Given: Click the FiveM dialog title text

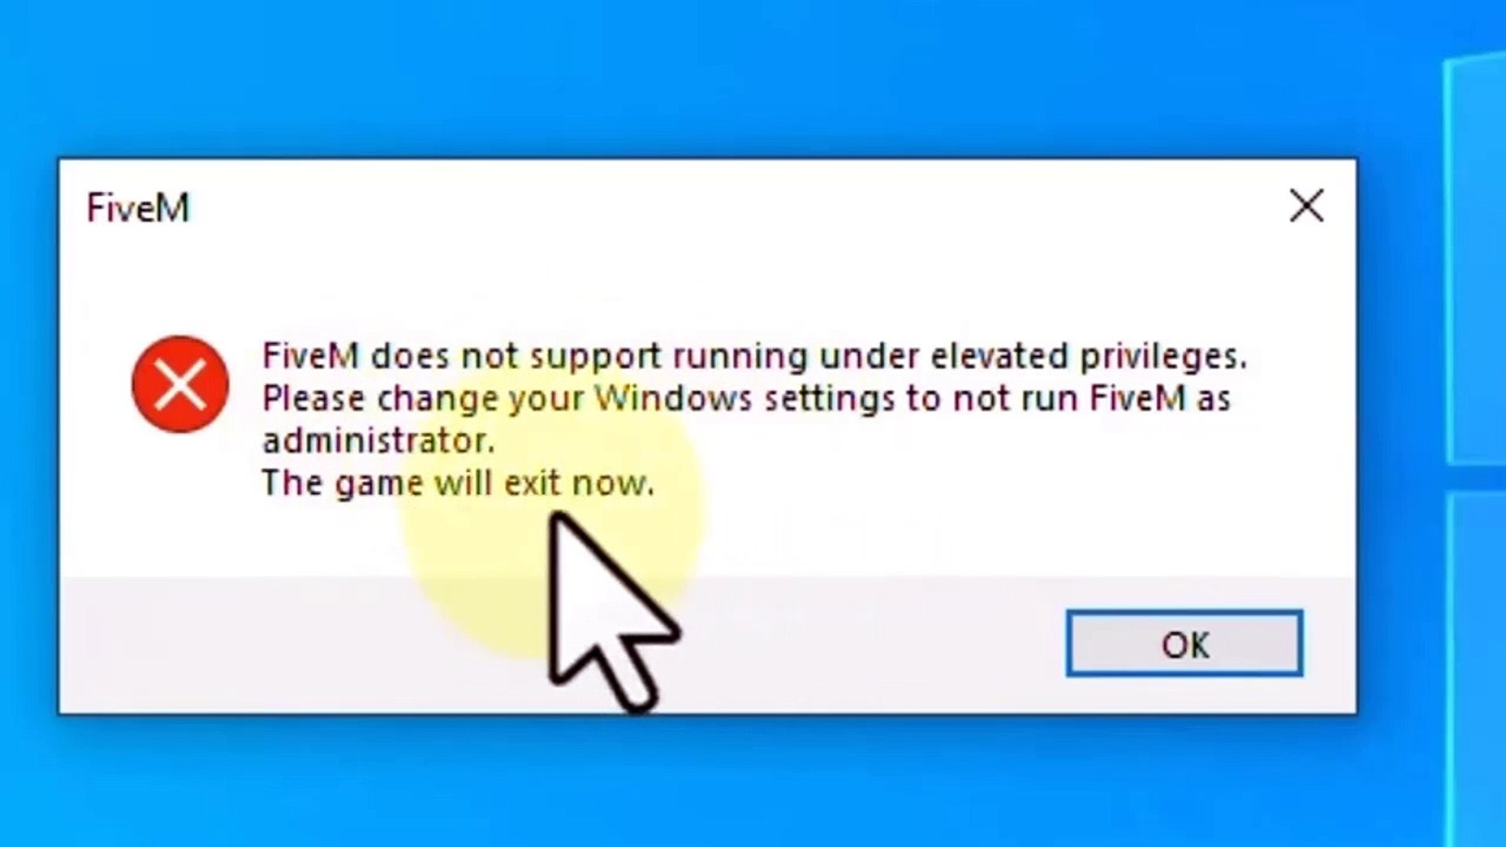Looking at the screenshot, I should [x=138, y=209].
